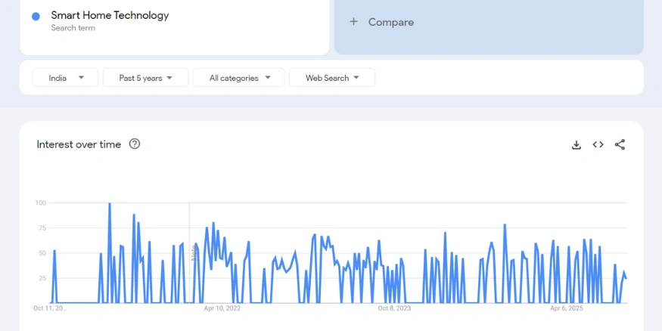Click the 'Oct 11, 20...' axis label
The image size is (662, 331).
50,308
